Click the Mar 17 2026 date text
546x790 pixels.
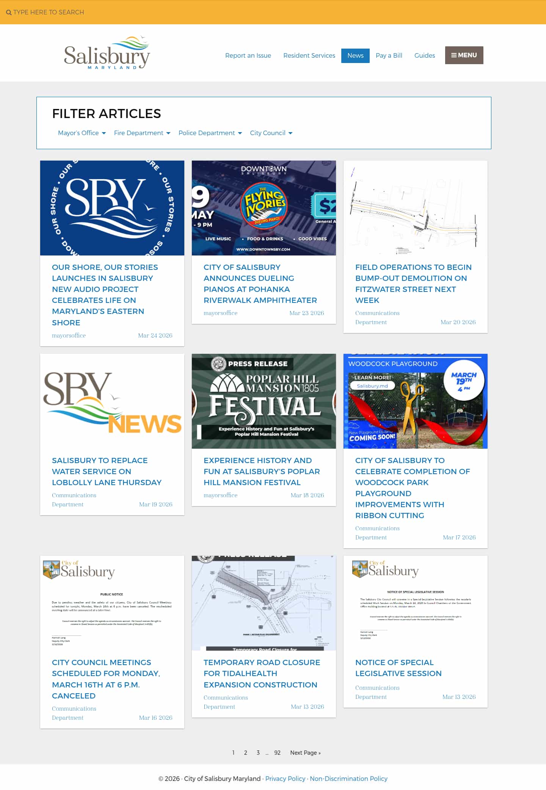(459, 538)
